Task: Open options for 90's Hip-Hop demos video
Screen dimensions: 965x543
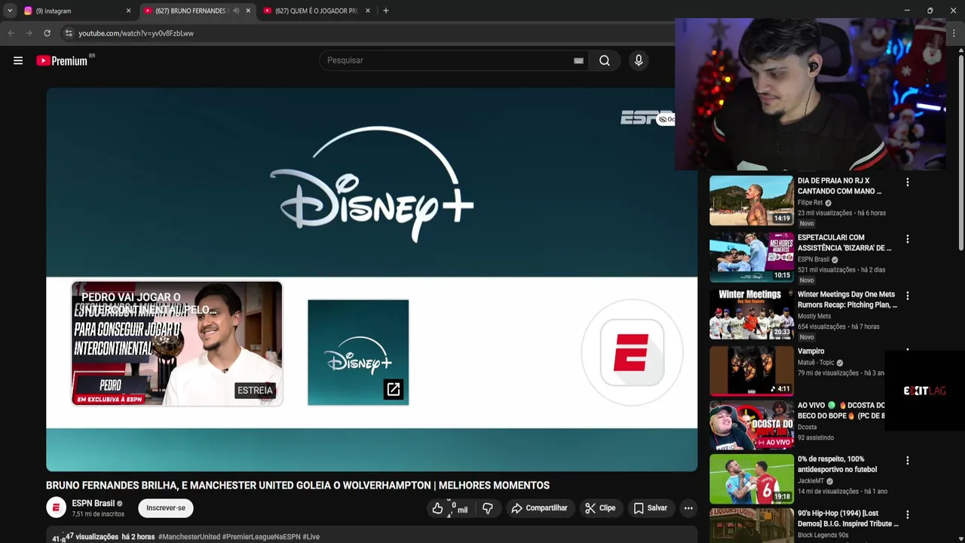Action: pos(908,515)
